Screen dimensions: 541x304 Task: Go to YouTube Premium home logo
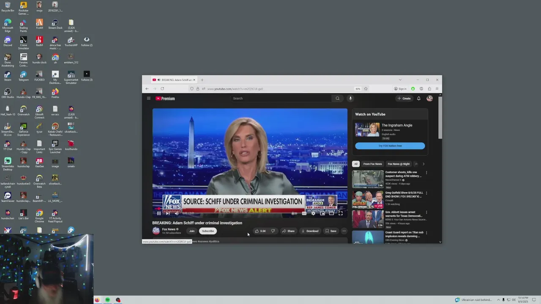tap(165, 98)
